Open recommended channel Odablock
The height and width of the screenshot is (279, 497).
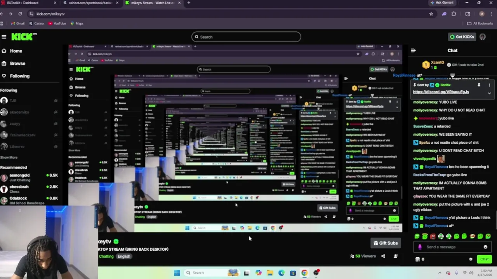(29, 200)
